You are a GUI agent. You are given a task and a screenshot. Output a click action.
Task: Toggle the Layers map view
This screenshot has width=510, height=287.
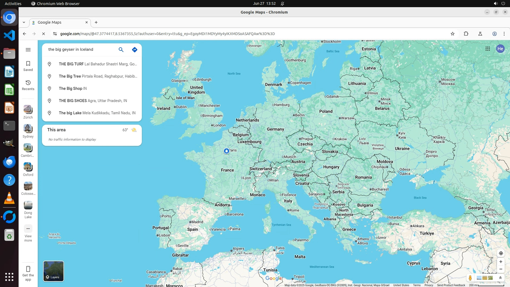[53, 271]
